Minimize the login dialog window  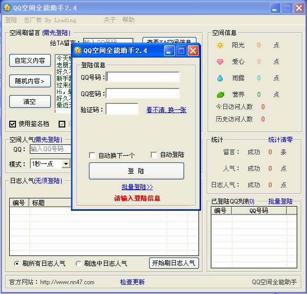(x=169, y=51)
